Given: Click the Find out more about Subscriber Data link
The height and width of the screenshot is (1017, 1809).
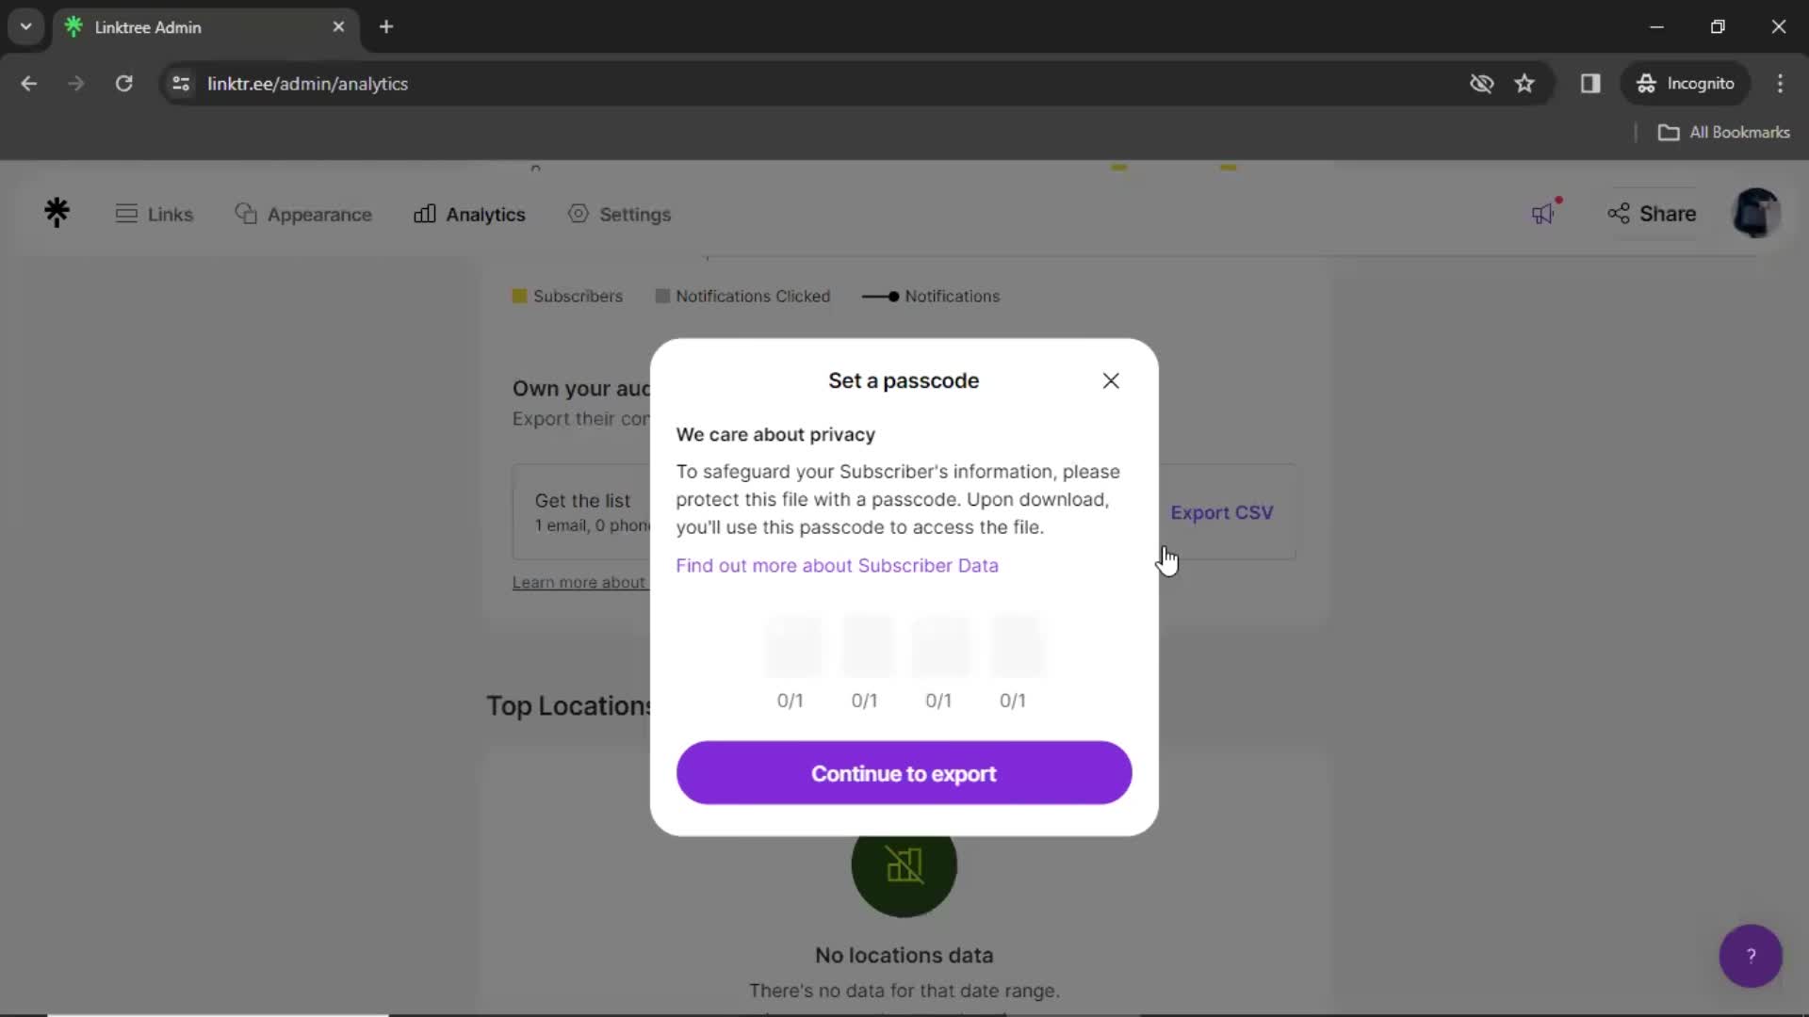Looking at the screenshot, I should point(838,565).
